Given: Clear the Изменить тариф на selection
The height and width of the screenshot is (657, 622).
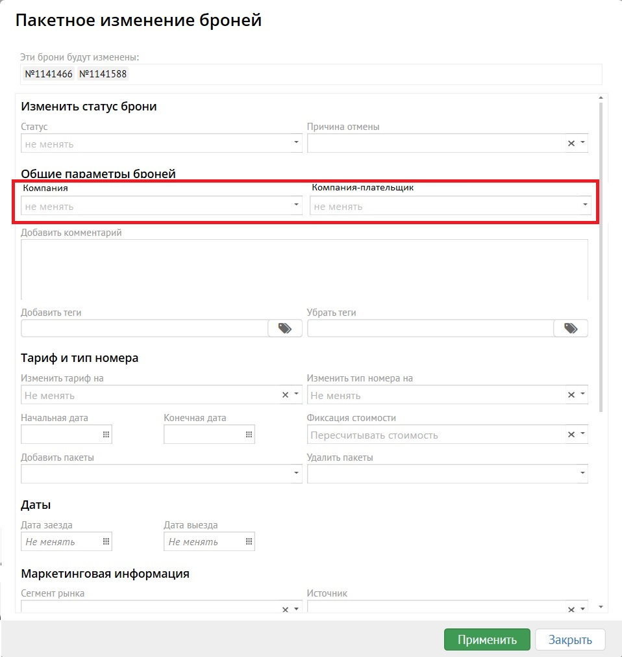Looking at the screenshot, I should [285, 395].
